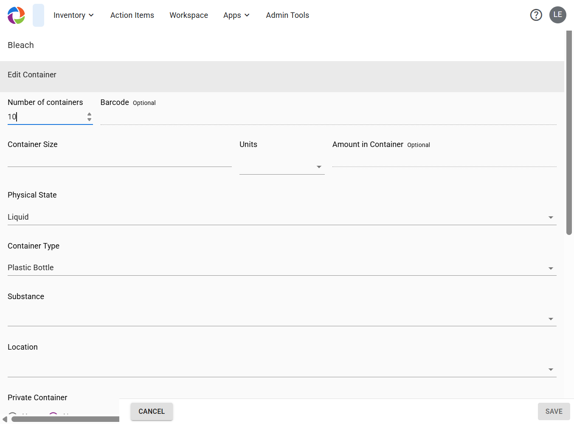The height and width of the screenshot is (424, 574).
Task: Expand the Physical State dropdown showing Liquid
Action: 282,217
